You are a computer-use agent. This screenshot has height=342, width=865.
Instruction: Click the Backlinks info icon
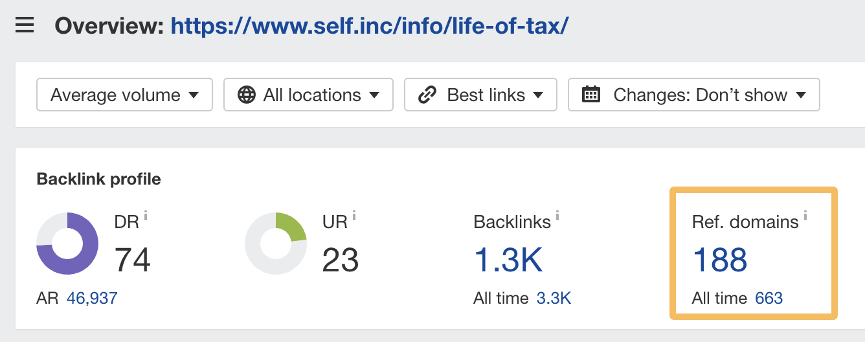click(x=557, y=216)
